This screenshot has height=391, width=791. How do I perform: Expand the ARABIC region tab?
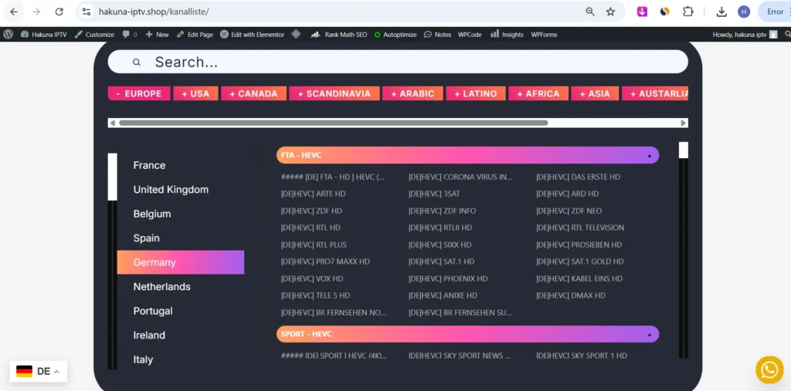pos(412,93)
